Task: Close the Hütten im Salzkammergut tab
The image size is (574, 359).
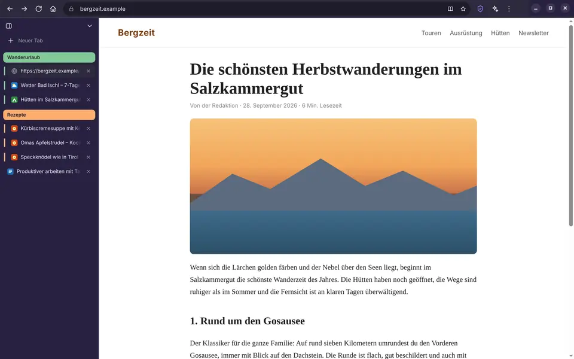Action: [x=88, y=100]
